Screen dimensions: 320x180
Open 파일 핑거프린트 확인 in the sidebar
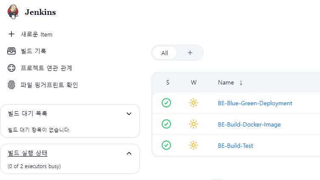(x=49, y=85)
